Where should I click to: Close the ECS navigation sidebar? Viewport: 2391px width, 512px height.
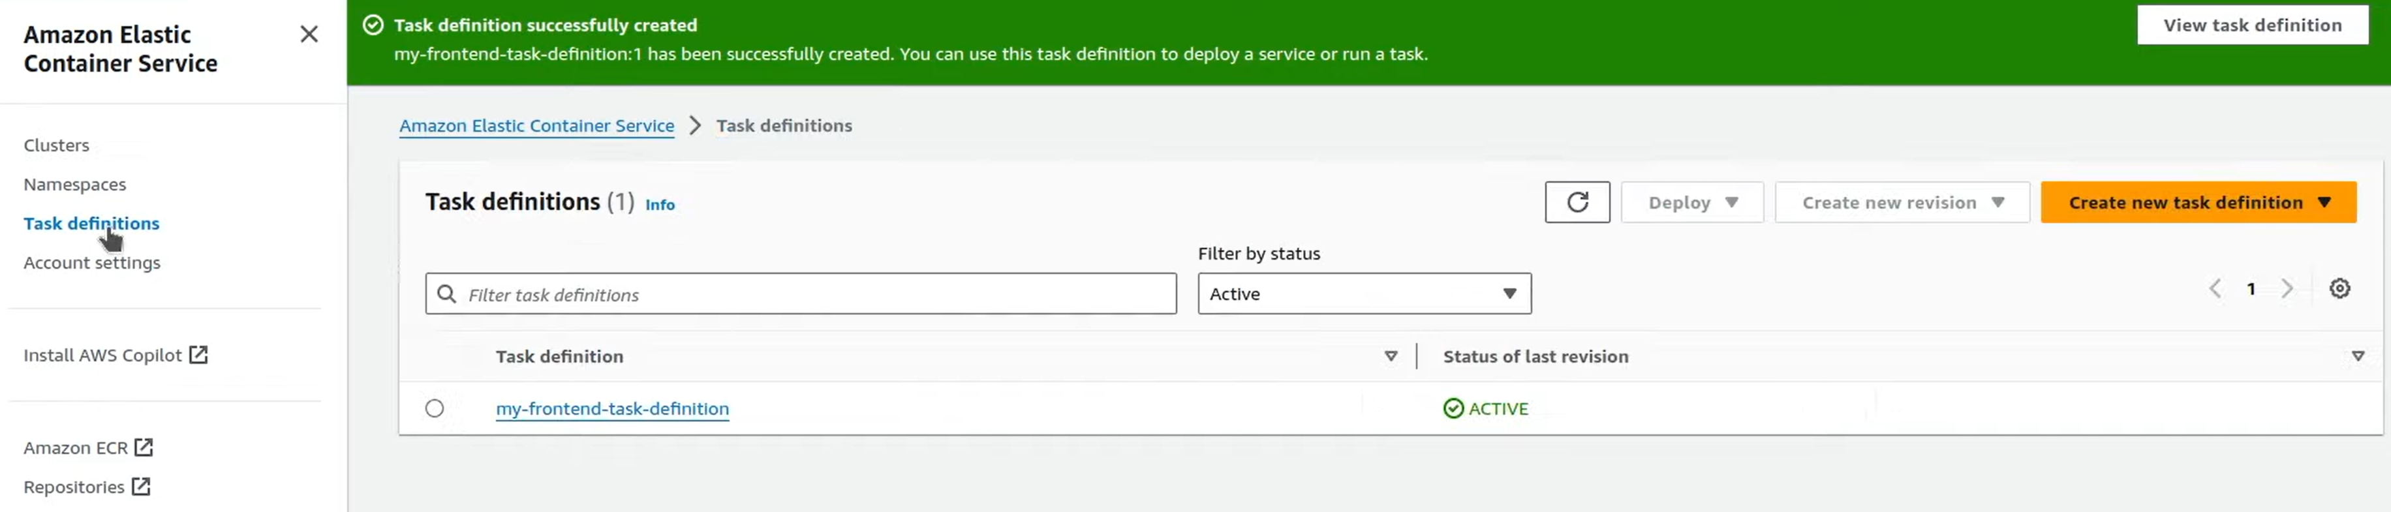tap(309, 35)
